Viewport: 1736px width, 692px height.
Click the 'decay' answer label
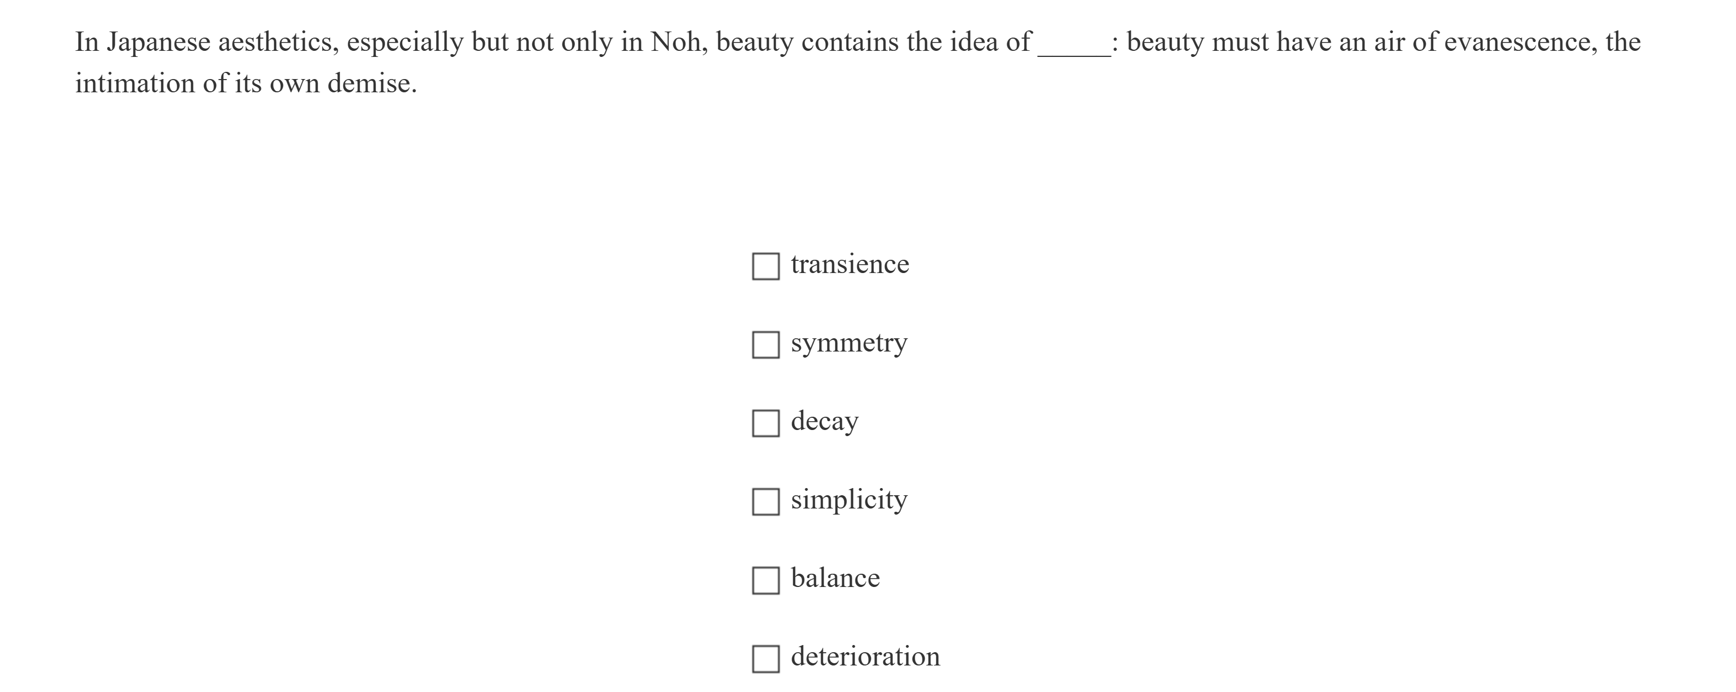tap(824, 421)
